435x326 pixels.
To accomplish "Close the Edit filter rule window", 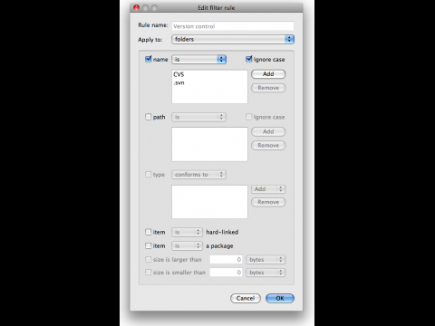I will (137, 7).
